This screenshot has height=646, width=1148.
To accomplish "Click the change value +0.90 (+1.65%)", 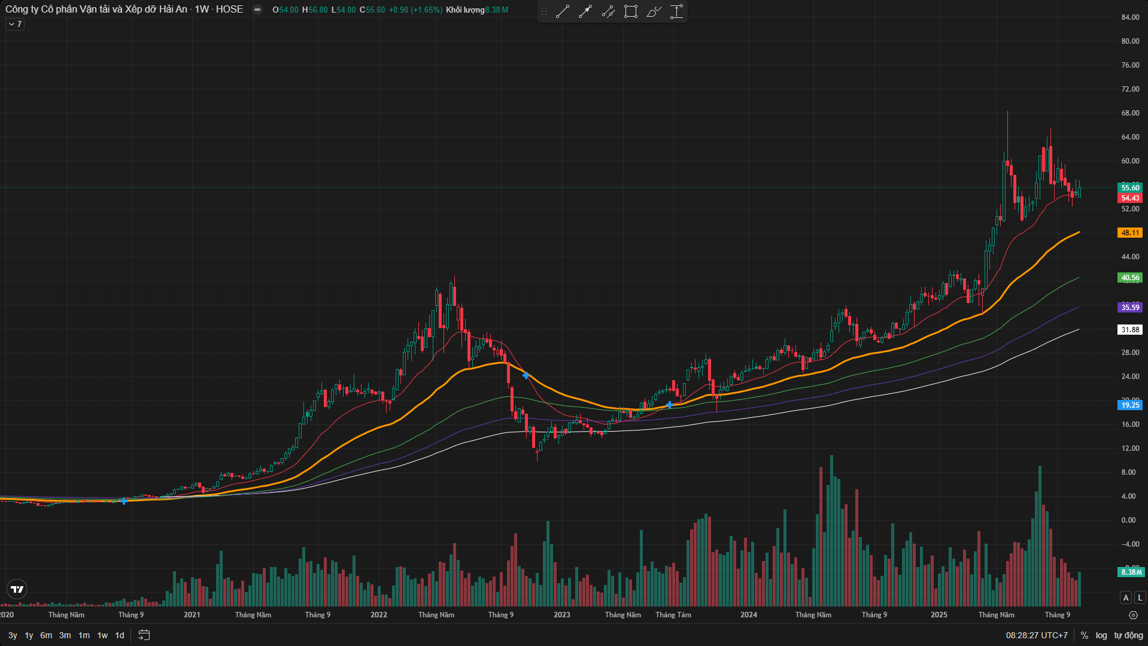I will [x=416, y=10].
